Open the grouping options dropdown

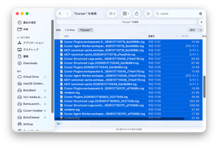point(126,14)
